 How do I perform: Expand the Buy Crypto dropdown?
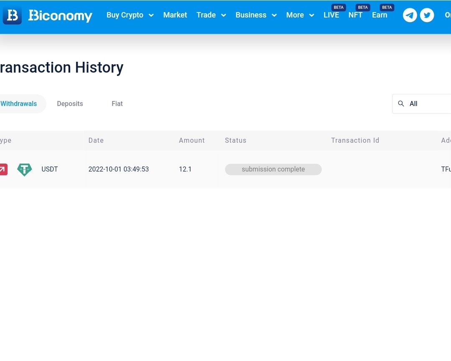130,15
